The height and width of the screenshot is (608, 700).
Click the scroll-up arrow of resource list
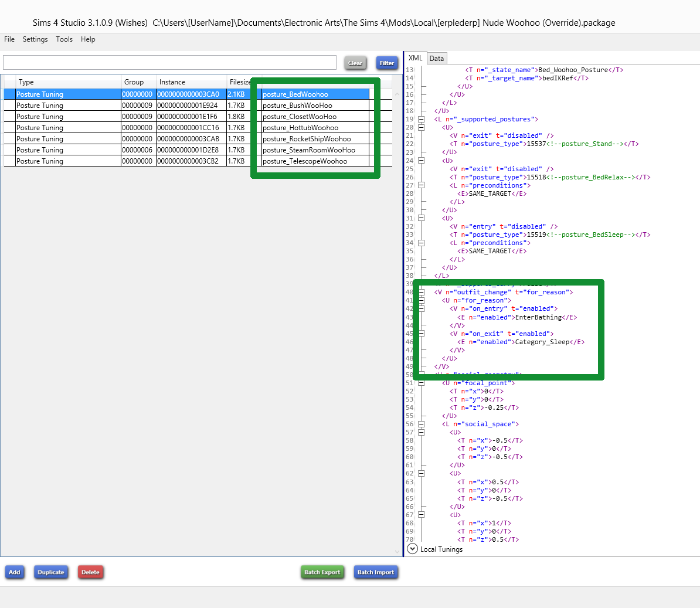click(397, 94)
